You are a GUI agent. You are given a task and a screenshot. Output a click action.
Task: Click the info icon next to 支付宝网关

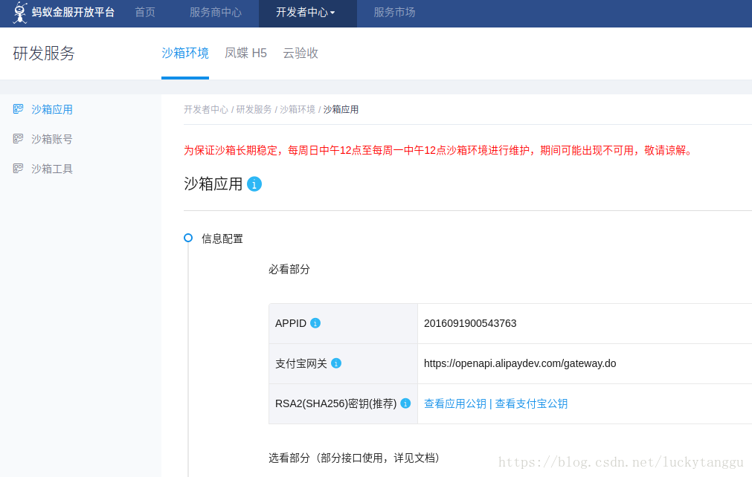click(336, 363)
